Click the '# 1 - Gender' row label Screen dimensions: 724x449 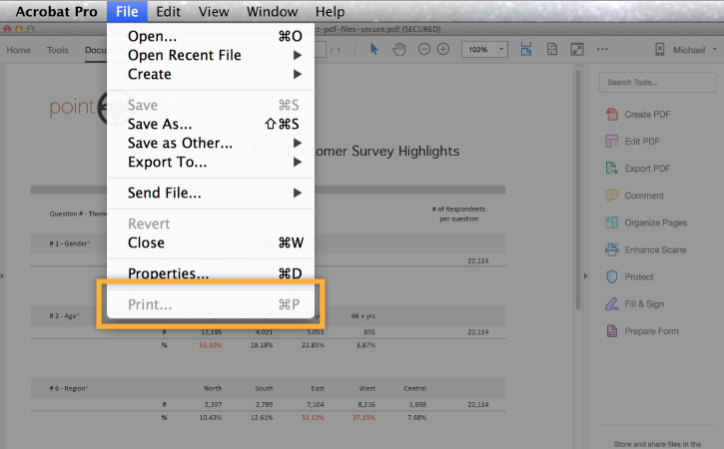coord(70,243)
